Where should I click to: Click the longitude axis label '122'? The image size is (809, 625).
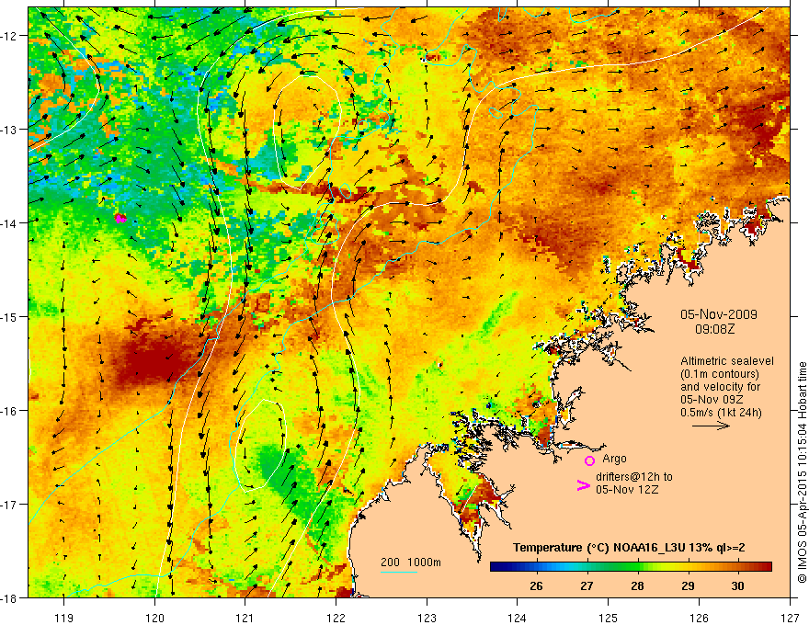pyautogui.click(x=336, y=618)
